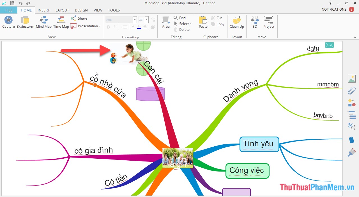The height and width of the screenshot is (197, 359).
Task: Switch the map to 3D view
Action: tap(254, 22)
